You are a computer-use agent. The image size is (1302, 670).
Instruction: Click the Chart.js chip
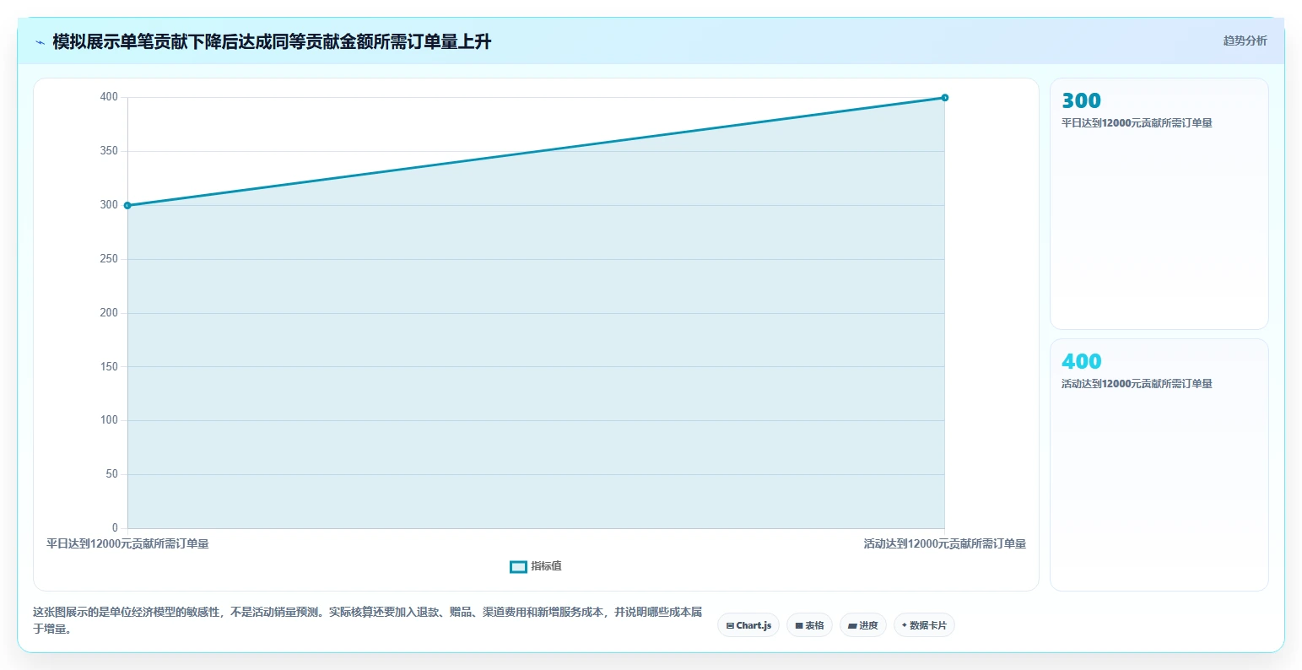[748, 625]
